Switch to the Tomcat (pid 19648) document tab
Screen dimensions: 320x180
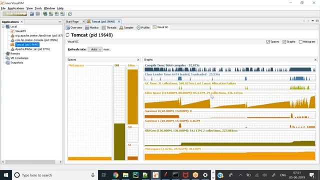tap(103, 21)
